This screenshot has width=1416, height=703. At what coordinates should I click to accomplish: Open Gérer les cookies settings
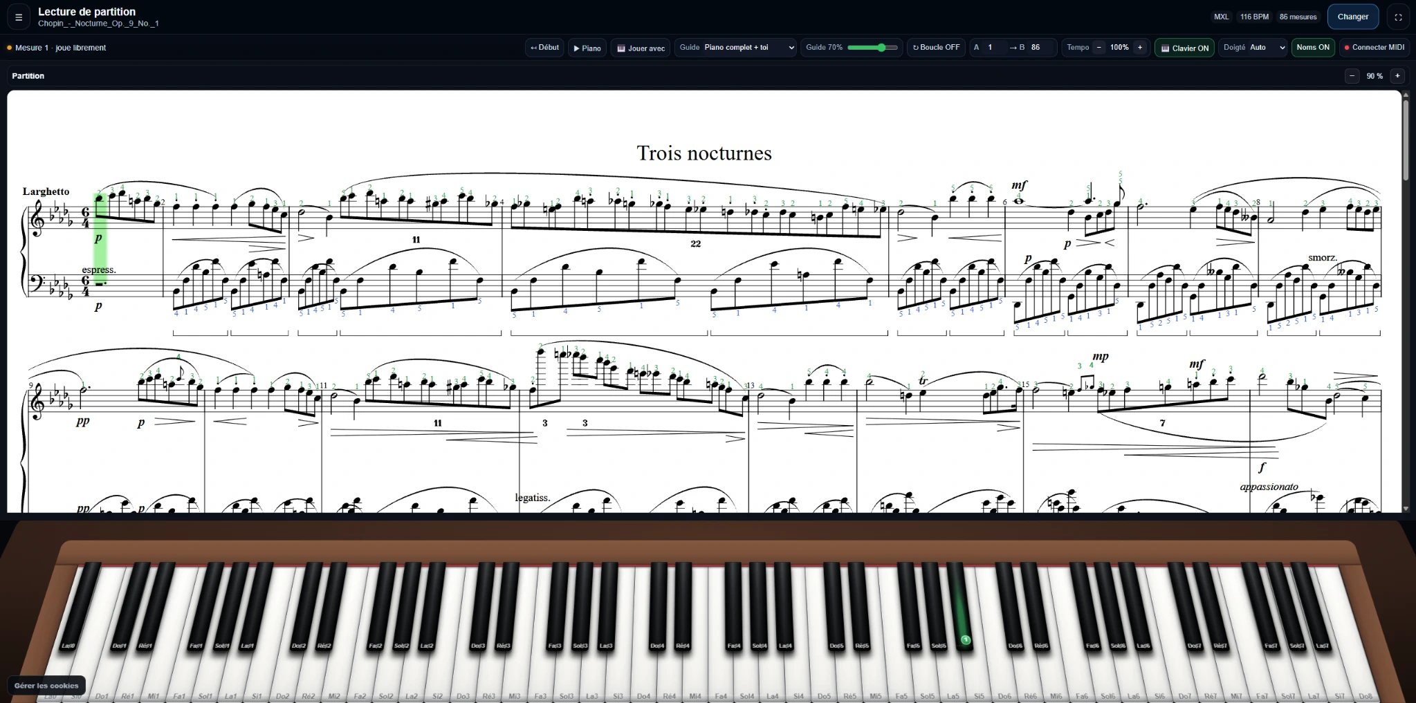click(x=46, y=686)
